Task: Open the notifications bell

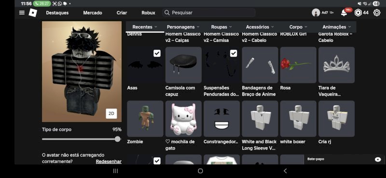Action: pyautogui.click(x=344, y=13)
